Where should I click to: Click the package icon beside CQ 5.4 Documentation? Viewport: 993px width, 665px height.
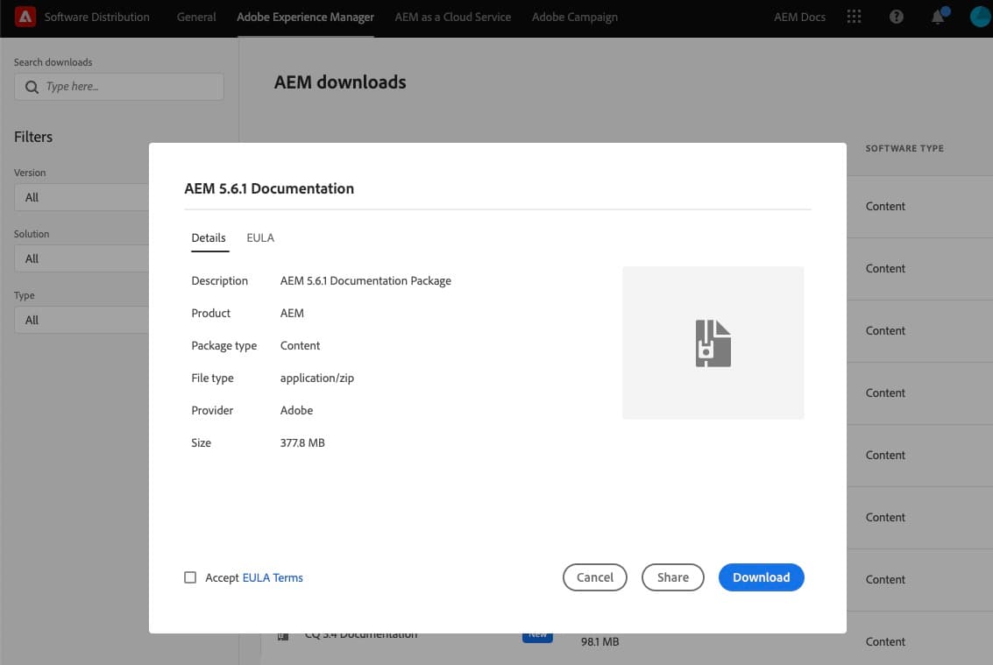(282, 633)
